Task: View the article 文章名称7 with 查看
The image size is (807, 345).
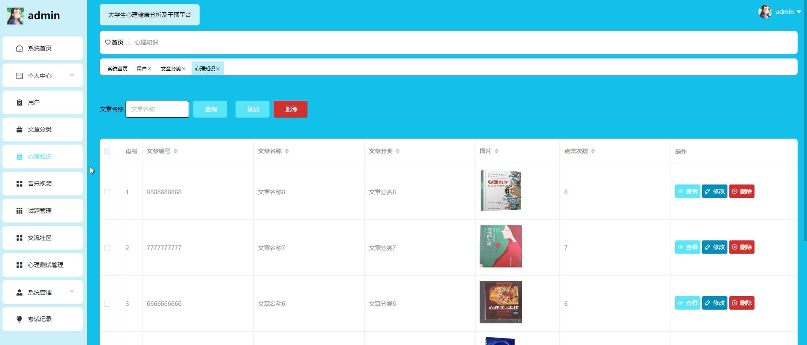Action: 687,247
